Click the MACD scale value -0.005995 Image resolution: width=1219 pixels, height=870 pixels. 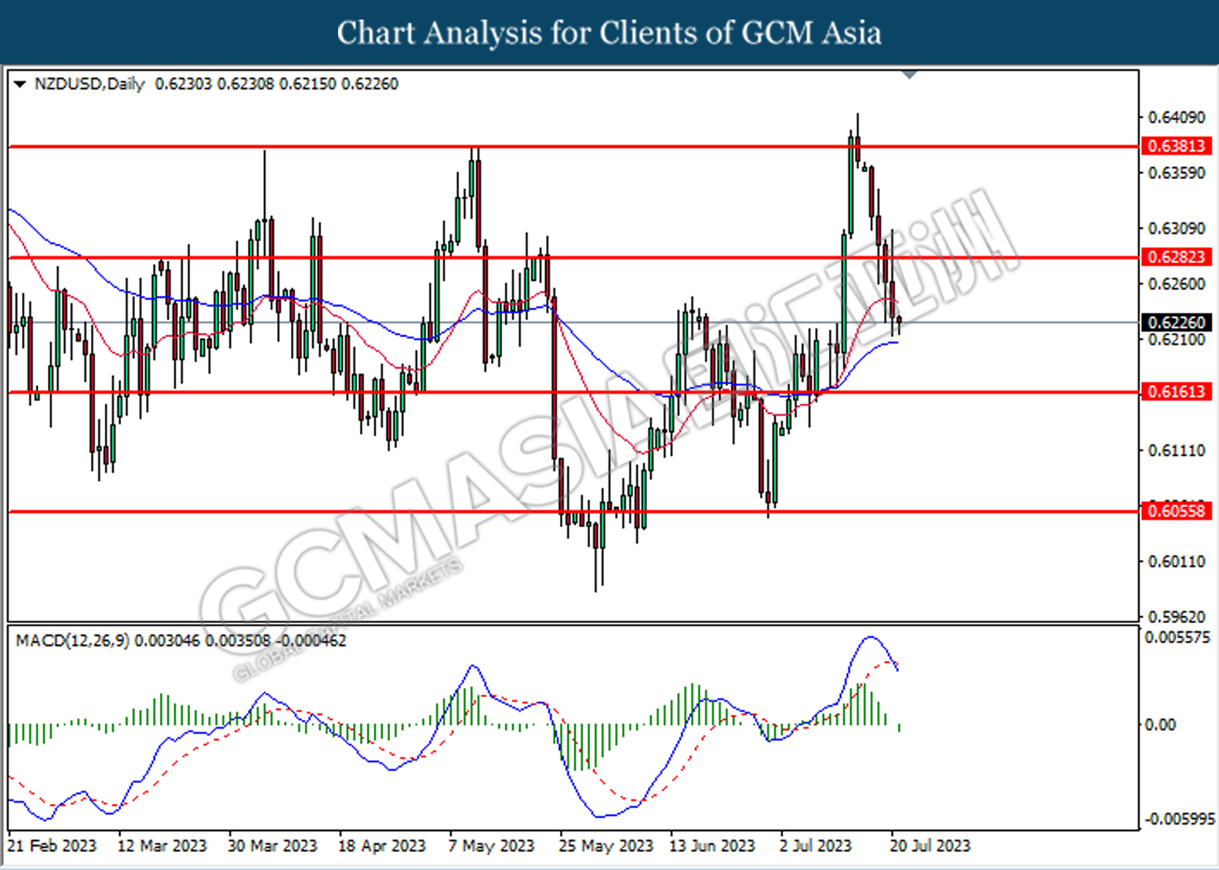click(x=1178, y=819)
